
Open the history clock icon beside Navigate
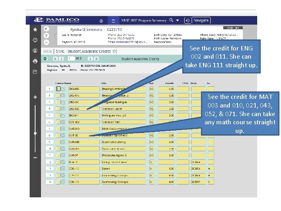(187, 20)
